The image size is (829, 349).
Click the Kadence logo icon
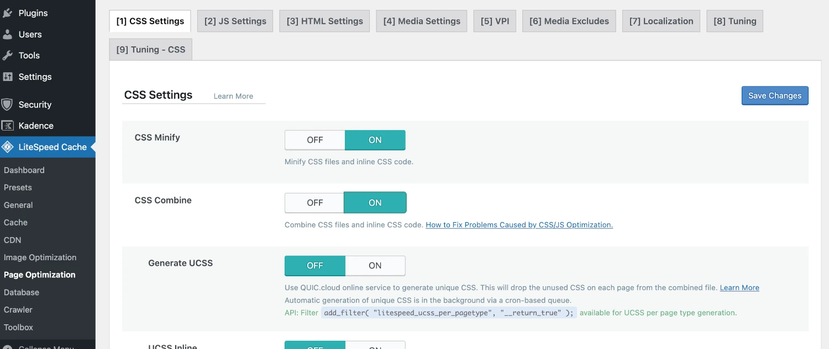[x=7, y=125]
